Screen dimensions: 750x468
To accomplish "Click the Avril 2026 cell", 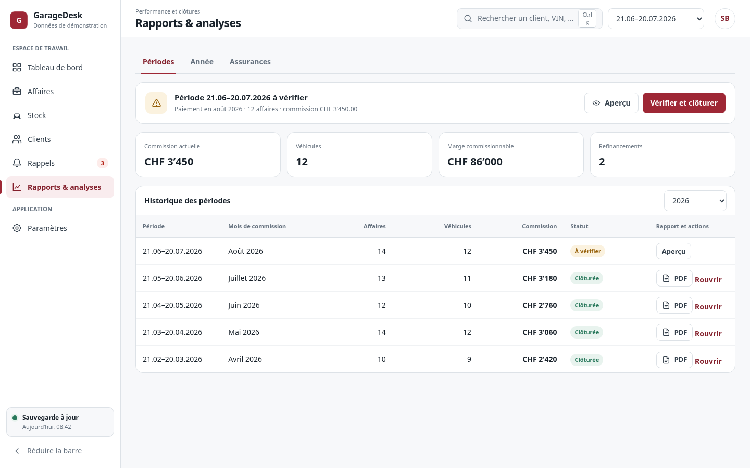I will click(245, 359).
